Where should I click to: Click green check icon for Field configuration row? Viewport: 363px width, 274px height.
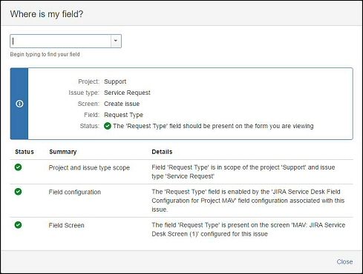coord(18,192)
